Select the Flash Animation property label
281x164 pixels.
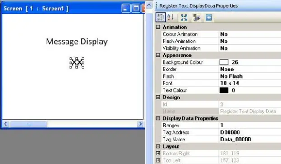179,41
